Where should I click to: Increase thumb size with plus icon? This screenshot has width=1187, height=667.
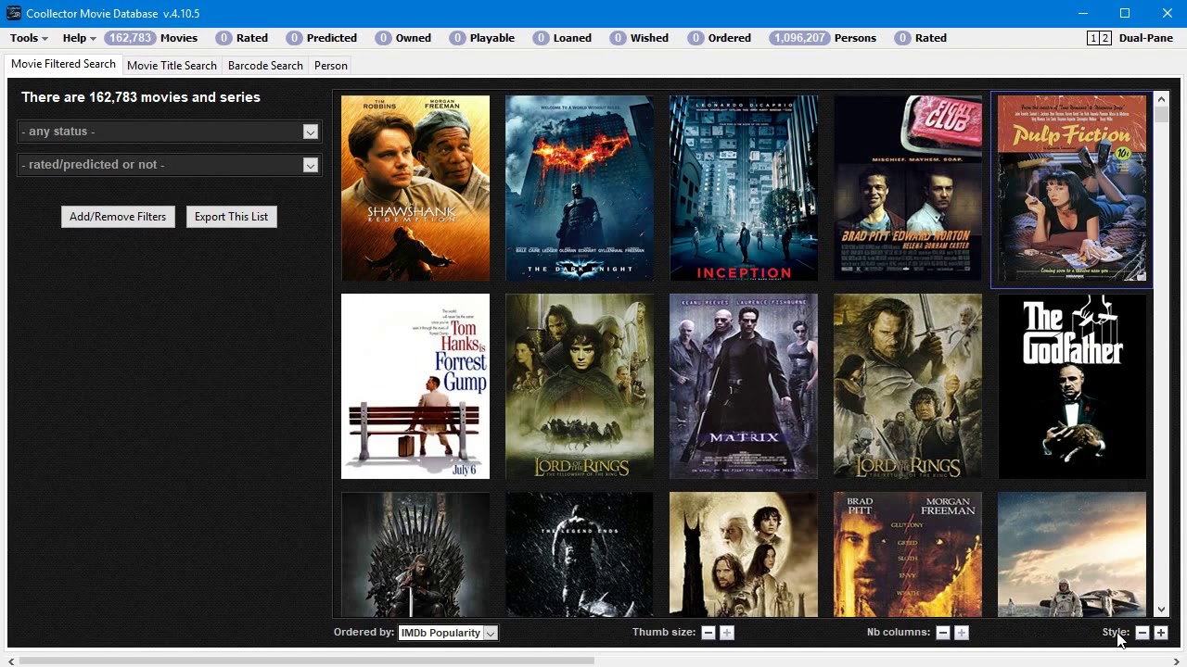click(x=727, y=633)
